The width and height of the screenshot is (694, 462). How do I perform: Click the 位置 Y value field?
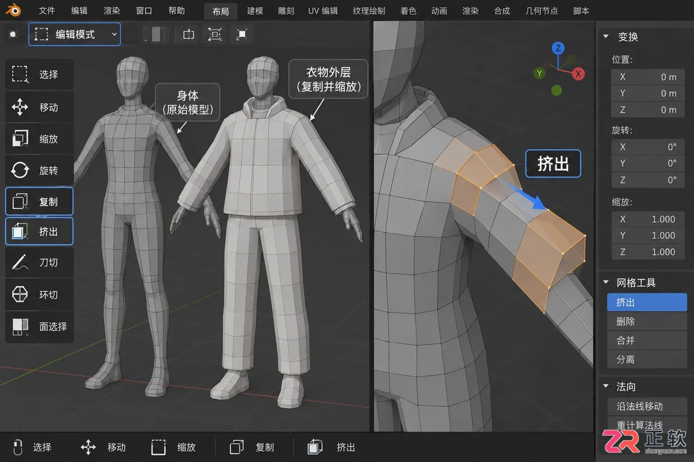click(647, 93)
